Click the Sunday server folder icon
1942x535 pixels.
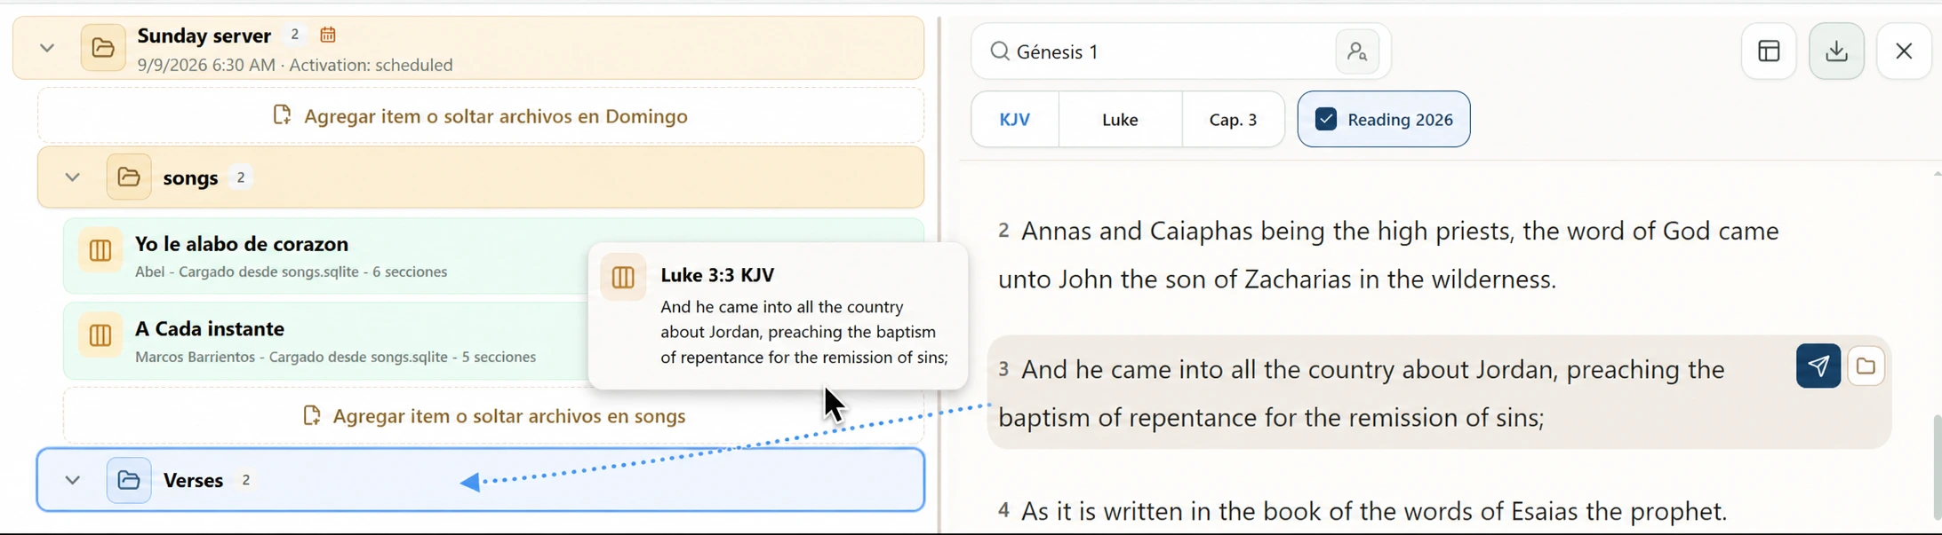coord(103,48)
